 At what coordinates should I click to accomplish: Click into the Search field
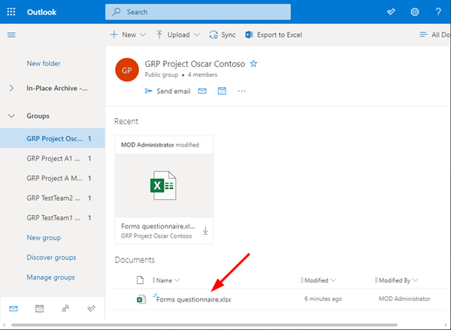click(x=198, y=12)
